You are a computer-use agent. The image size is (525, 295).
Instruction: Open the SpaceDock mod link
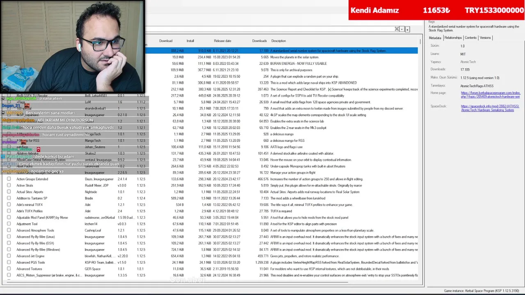[x=490, y=108]
